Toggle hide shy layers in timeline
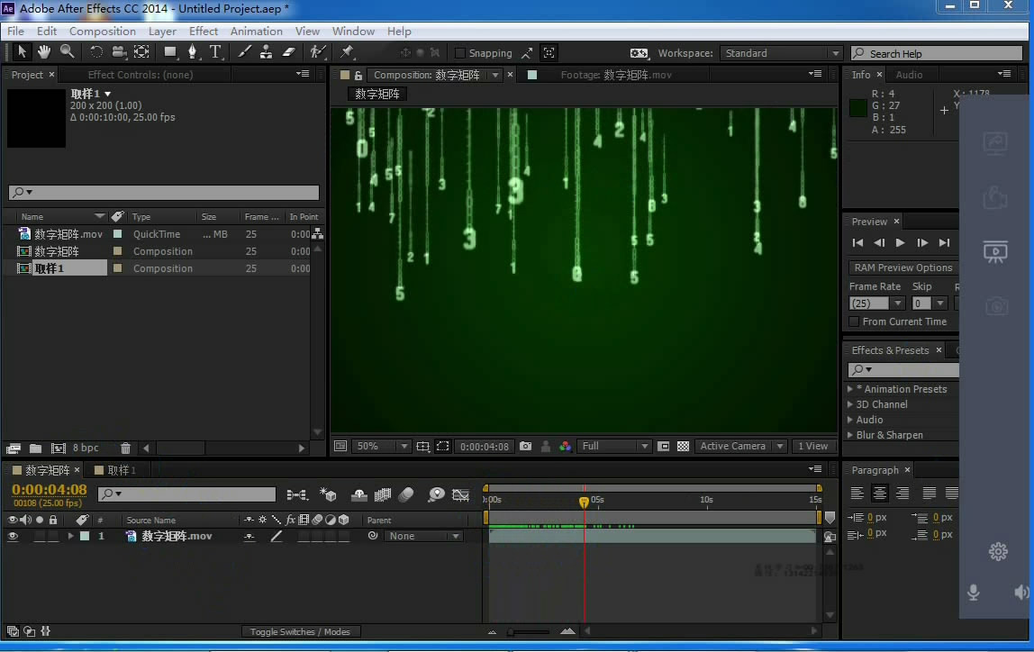Screen dimensions: 1034x652 [358, 495]
